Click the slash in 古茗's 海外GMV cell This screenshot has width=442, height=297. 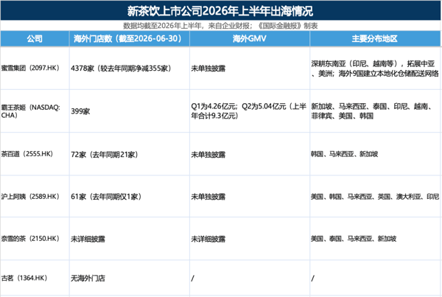192,279
